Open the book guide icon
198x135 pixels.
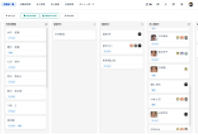[x=158, y=4]
